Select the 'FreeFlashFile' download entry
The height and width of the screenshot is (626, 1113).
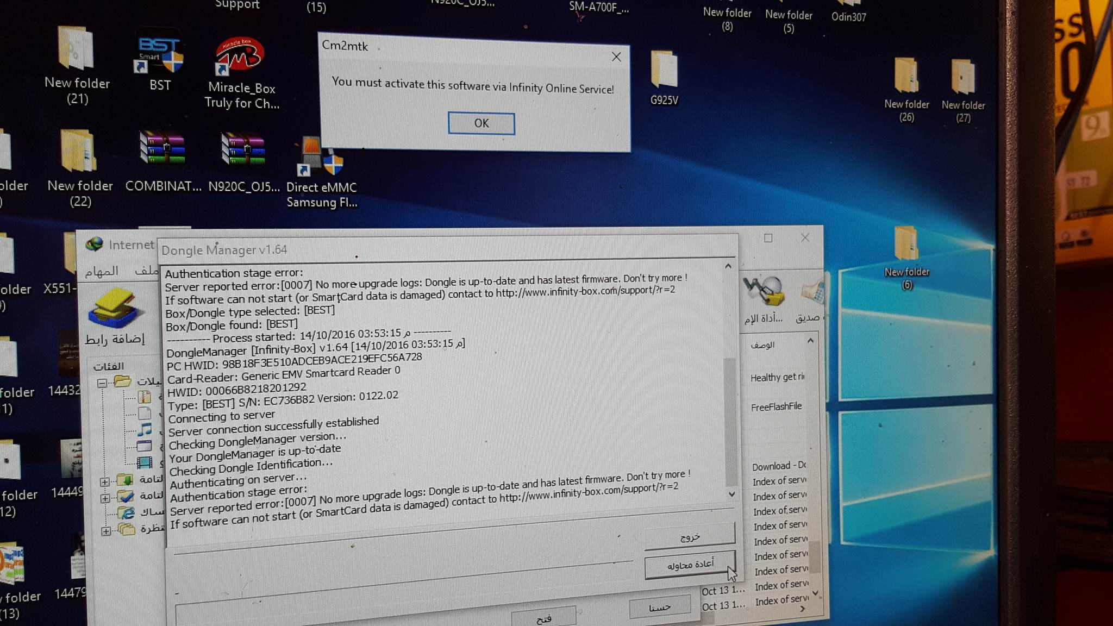click(776, 407)
